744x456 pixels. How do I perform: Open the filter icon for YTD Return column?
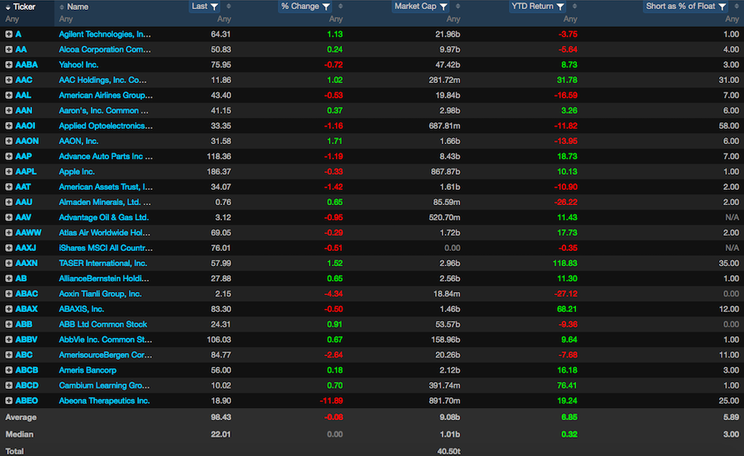pos(560,7)
